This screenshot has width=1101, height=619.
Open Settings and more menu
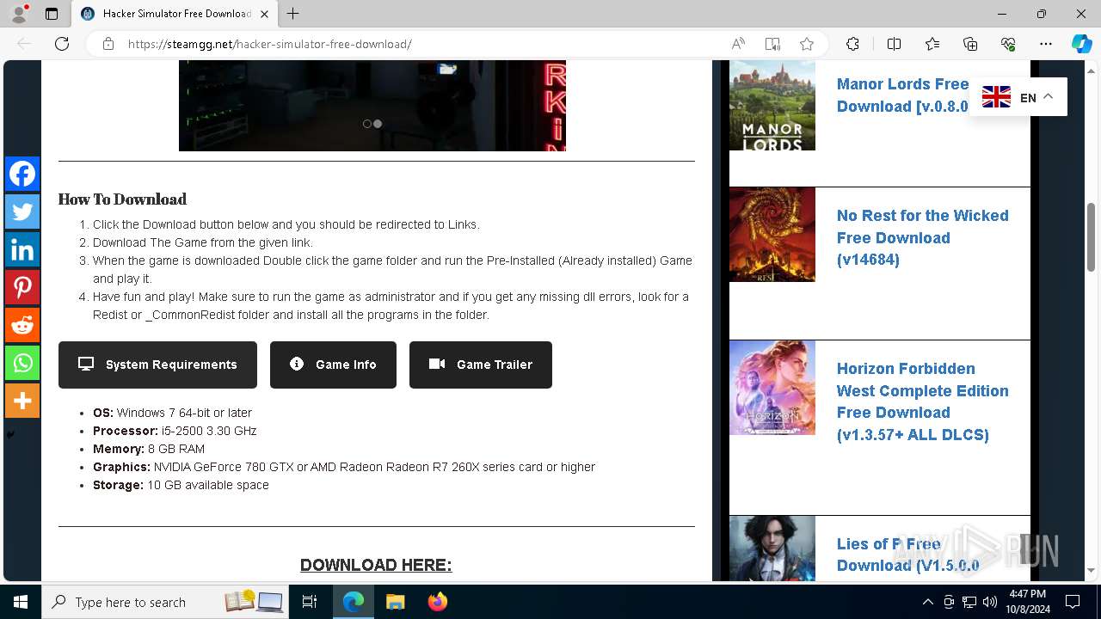1046,44
